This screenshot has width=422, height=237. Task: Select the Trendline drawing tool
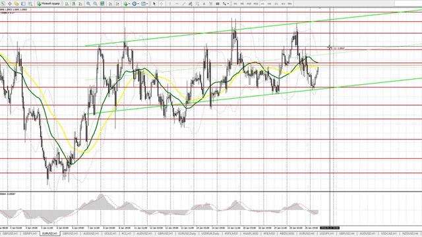183,3
